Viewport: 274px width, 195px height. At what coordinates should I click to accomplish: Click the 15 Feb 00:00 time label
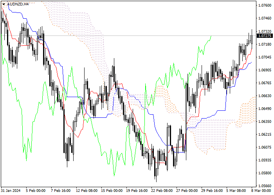coord(112,191)
